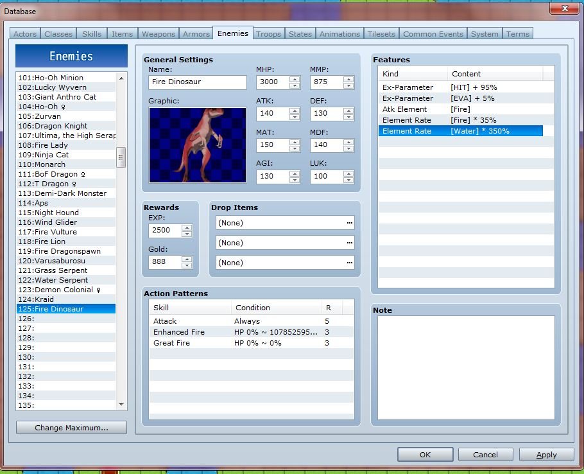Select enemy 110:Monarch

(x=66, y=164)
